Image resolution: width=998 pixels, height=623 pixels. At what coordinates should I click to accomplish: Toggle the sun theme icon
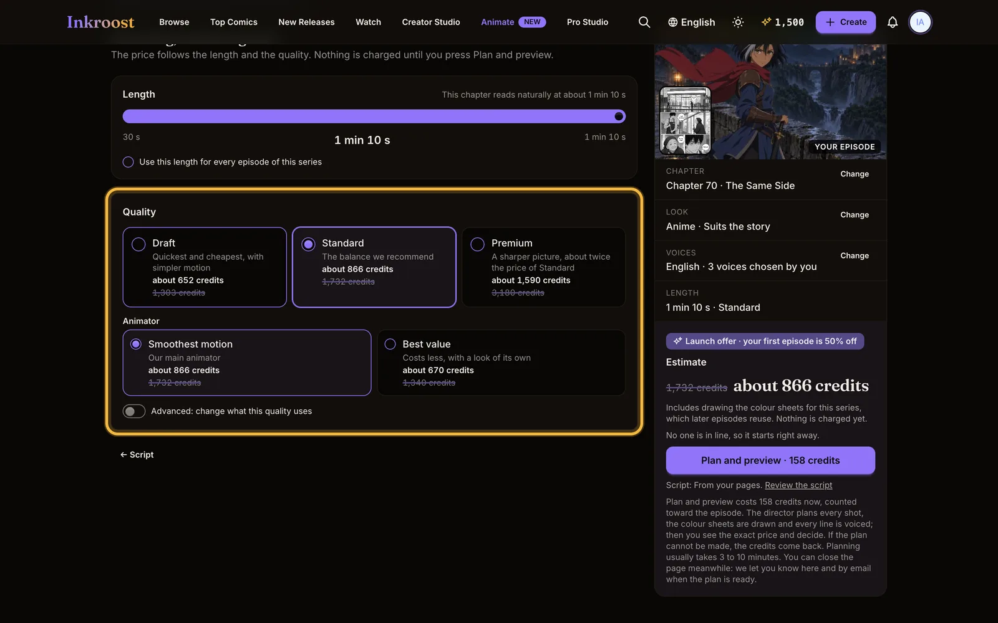(738, 22)
